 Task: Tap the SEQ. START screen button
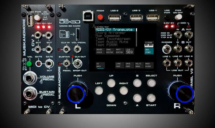click(x=149, y=51)
